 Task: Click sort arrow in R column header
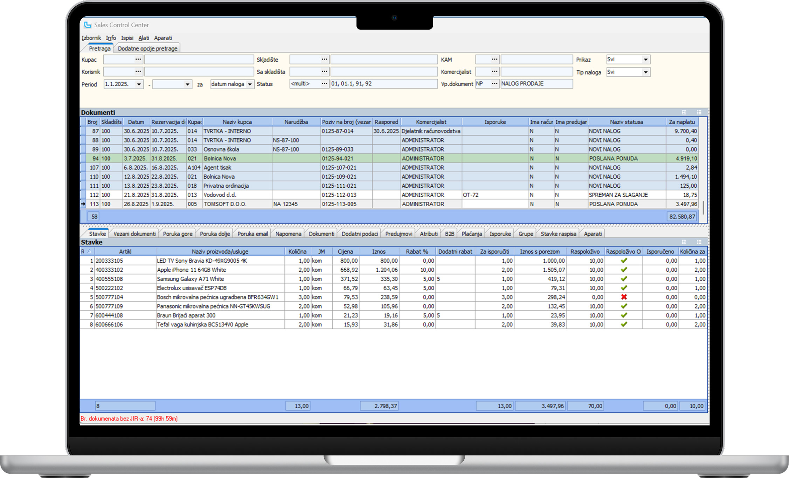click(90, 251)
